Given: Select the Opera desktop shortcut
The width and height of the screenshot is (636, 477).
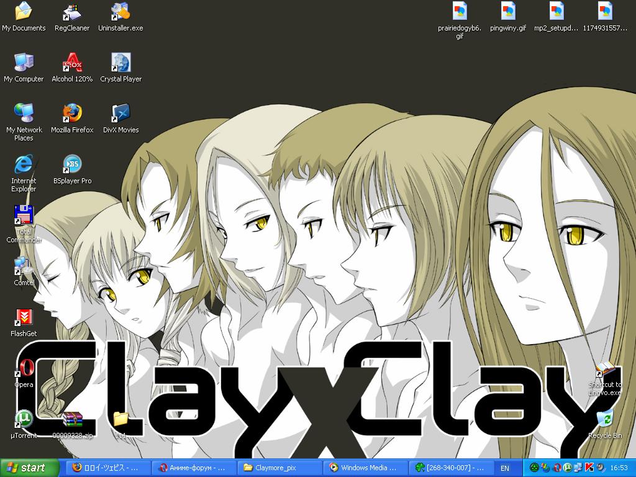Looking at the screenshot, I should pos(24,373).
